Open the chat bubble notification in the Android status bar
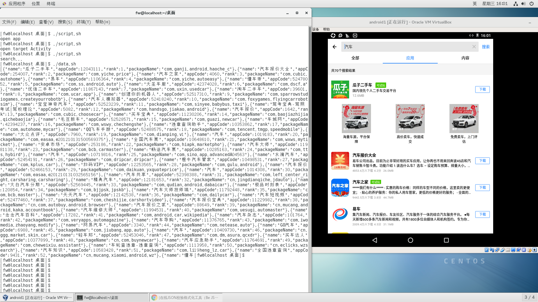This screenshot has width=538, height=302. click(x=340, y=36)
